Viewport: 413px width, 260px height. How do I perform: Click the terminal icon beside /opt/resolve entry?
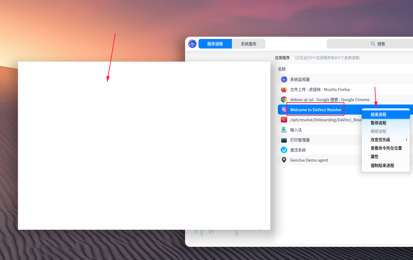point(284,120)
